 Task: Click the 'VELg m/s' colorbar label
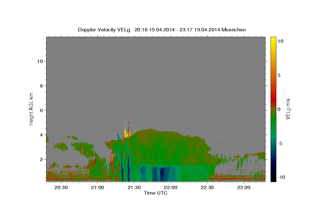click(x=288, y=109)
